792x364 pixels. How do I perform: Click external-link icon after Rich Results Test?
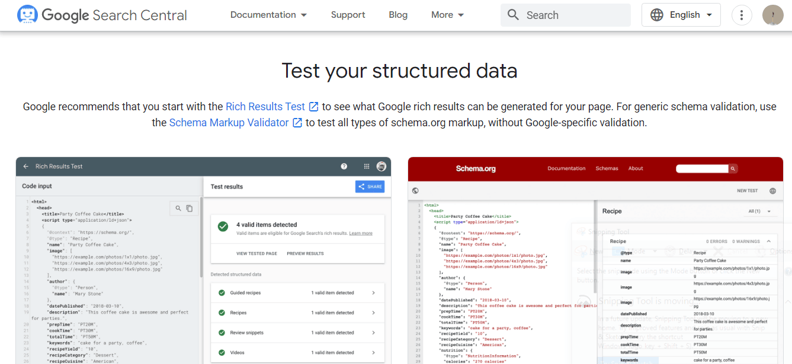tap(314, 107)
